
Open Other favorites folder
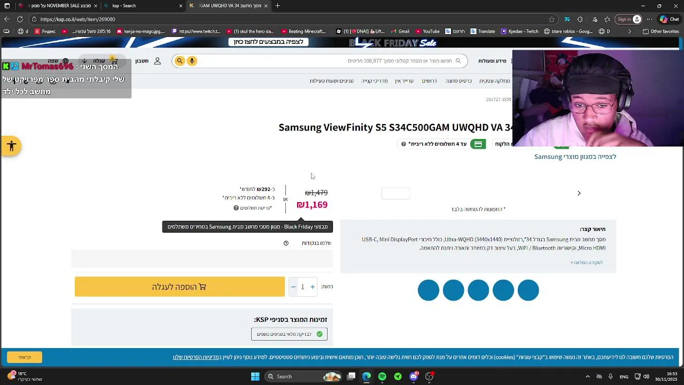pos(660,32)
